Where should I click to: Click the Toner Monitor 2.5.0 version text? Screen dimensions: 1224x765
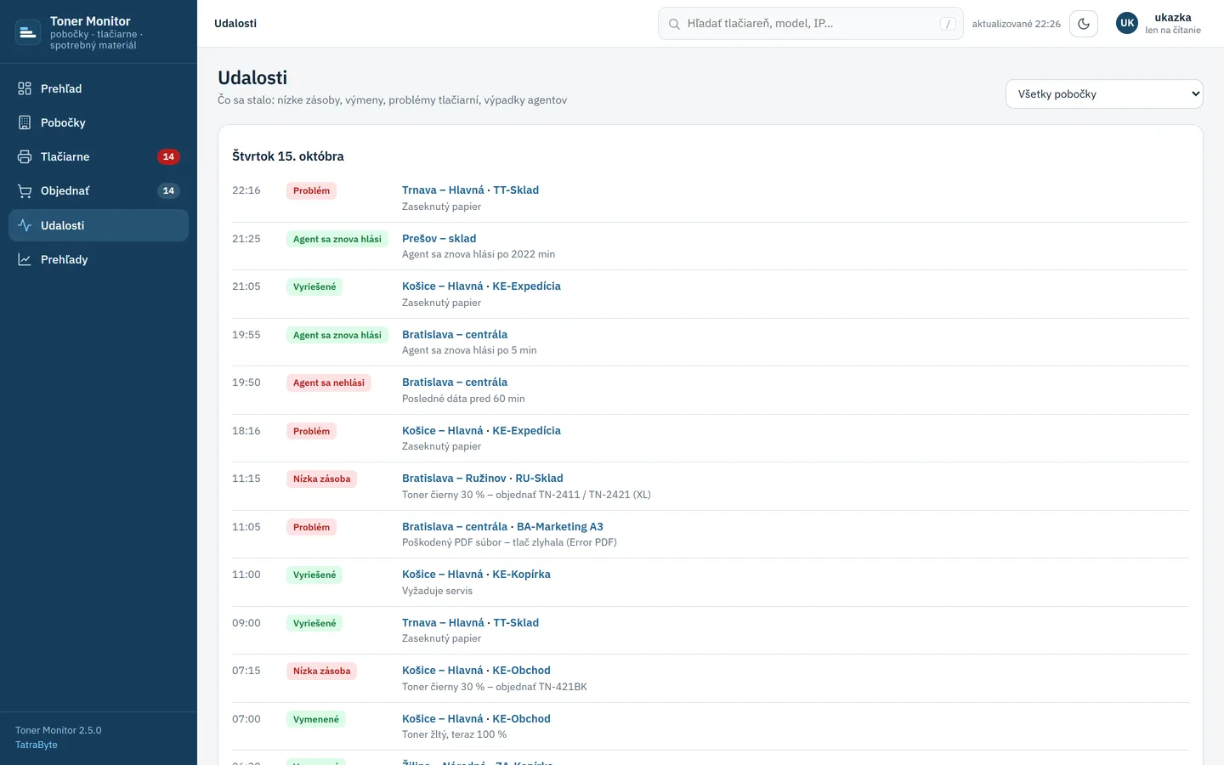[x=59, y=730]
